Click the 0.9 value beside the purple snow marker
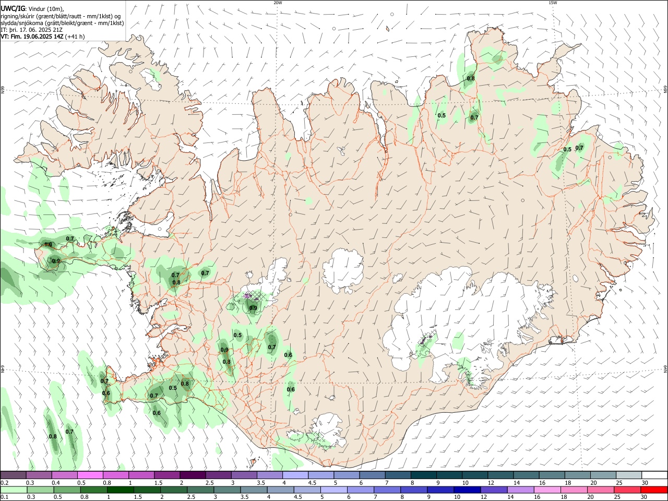668x501 pixels. 253,308
